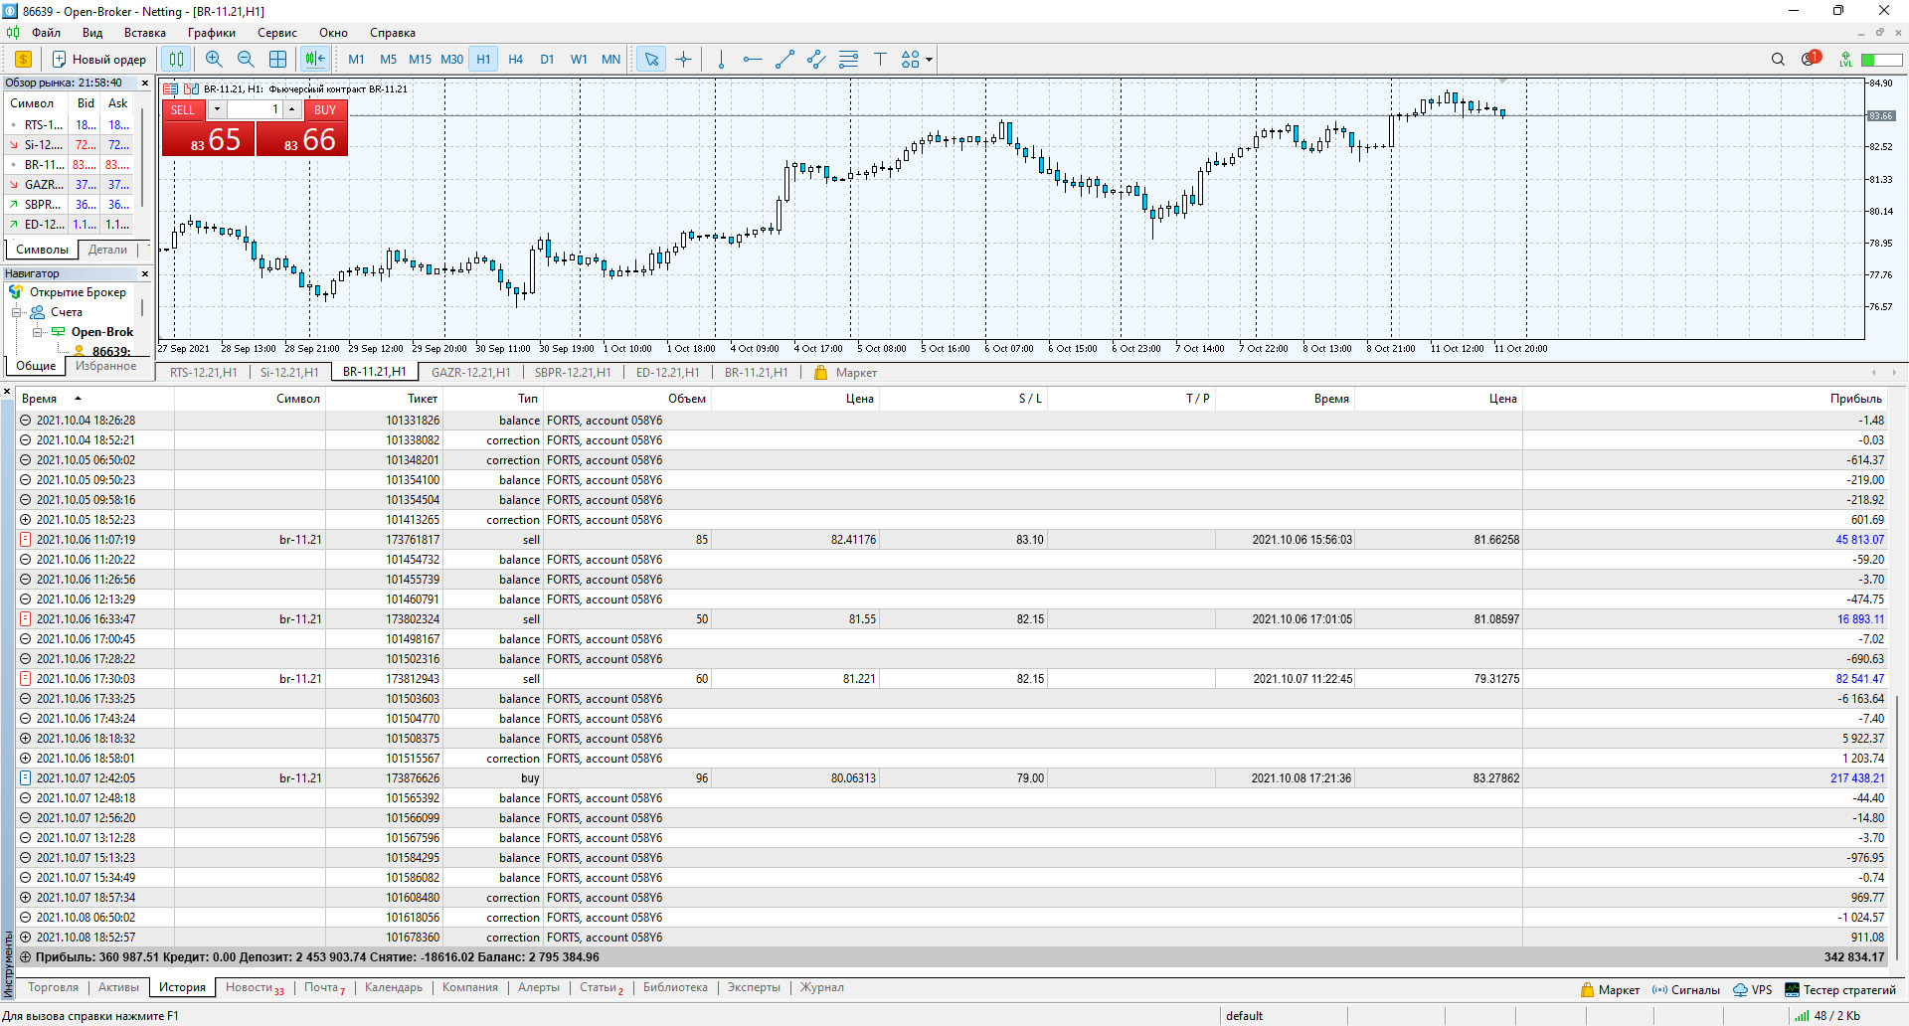Select the crosshair tool
This screenshot has width=1909, height=1026.
(683, 60)
